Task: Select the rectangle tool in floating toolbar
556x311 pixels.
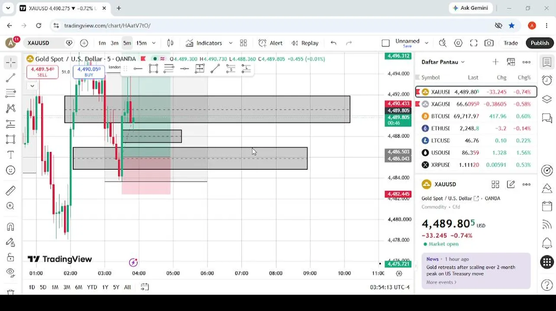Action: 153,69
